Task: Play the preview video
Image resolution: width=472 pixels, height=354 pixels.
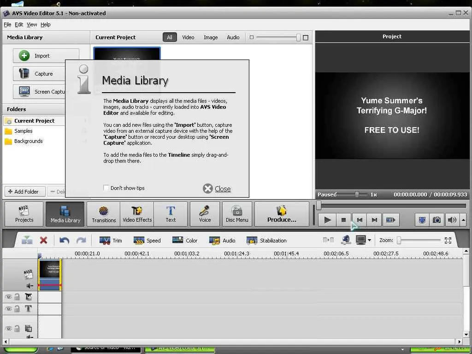Action: click(x=328, y=220)
